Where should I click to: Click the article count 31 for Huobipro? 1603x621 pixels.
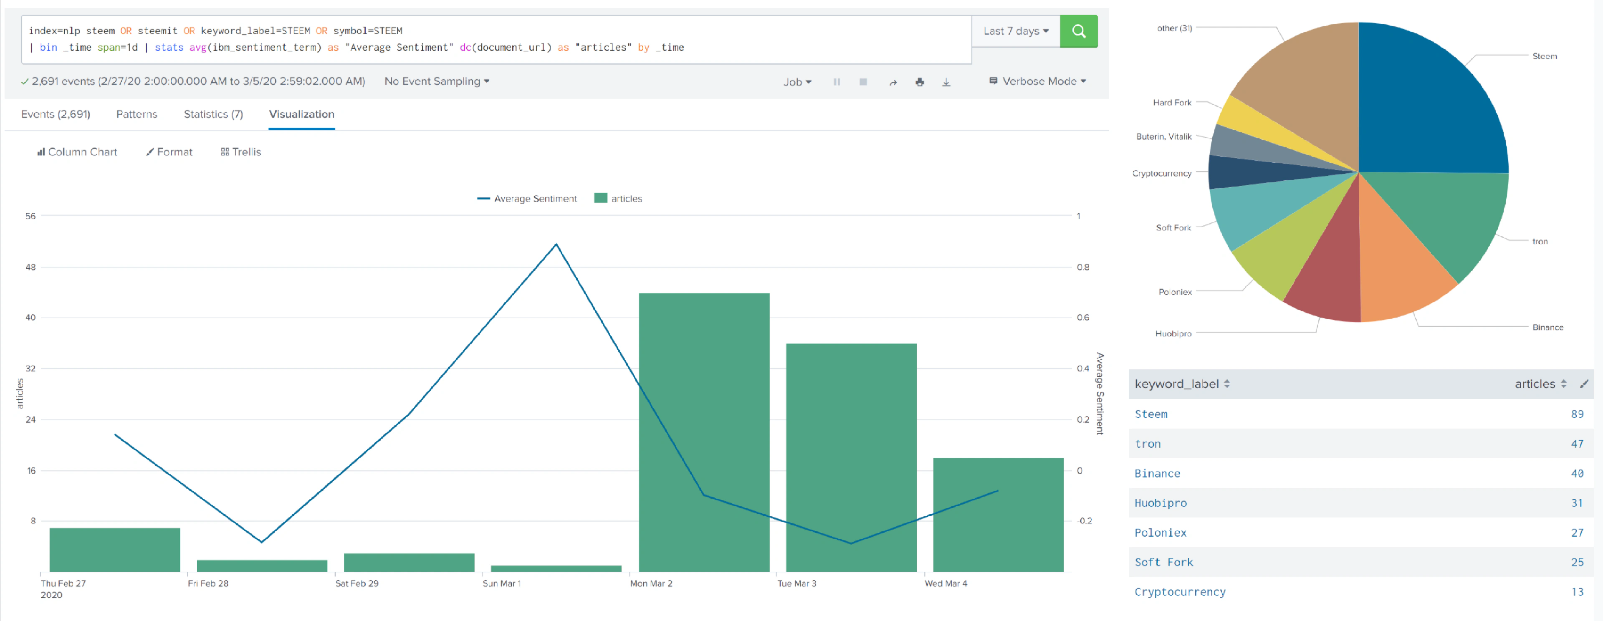(1577, 503)
